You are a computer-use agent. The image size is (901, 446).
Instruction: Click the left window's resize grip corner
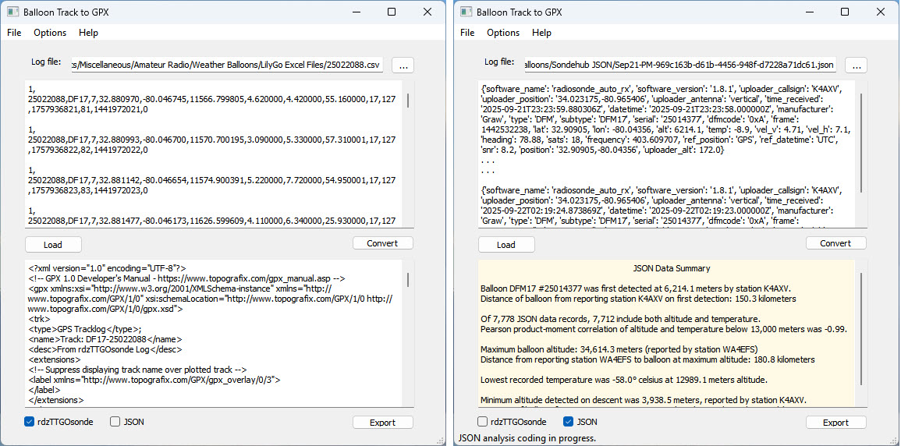click(x=441, y=441)
